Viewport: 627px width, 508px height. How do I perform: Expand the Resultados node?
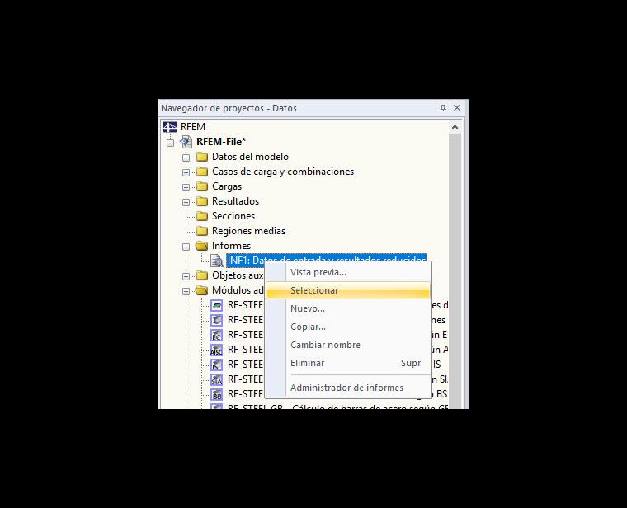[x=186, y=202]
